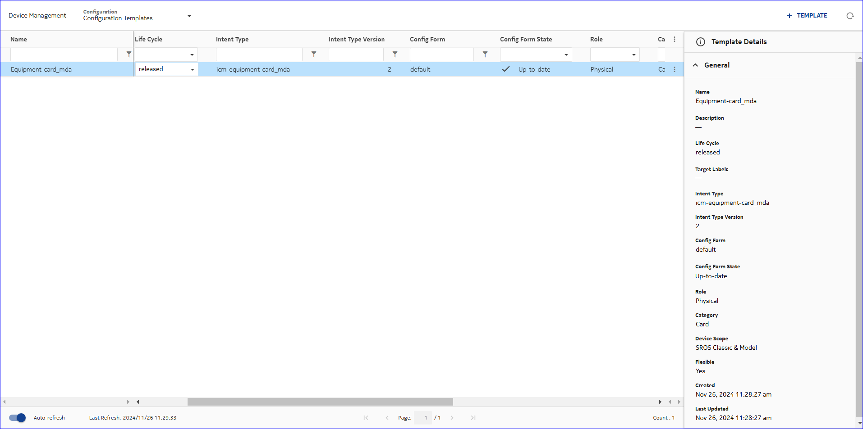Click the Config Form filter icon
863x429 pixels.
[x=485, y=54]
